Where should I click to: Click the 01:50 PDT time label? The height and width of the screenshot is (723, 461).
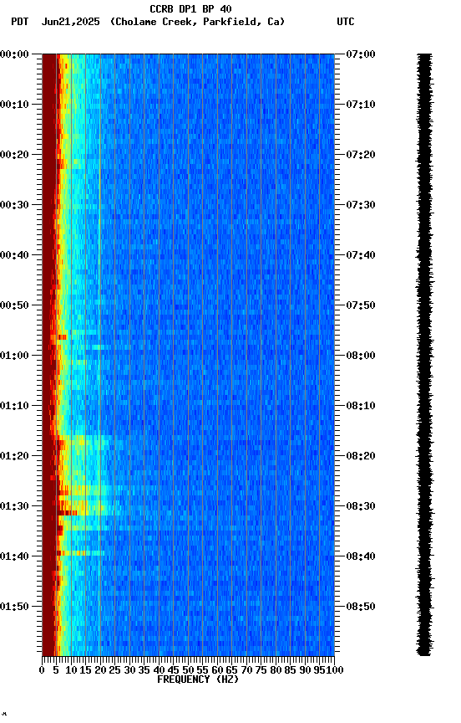(x=14, y=607)
